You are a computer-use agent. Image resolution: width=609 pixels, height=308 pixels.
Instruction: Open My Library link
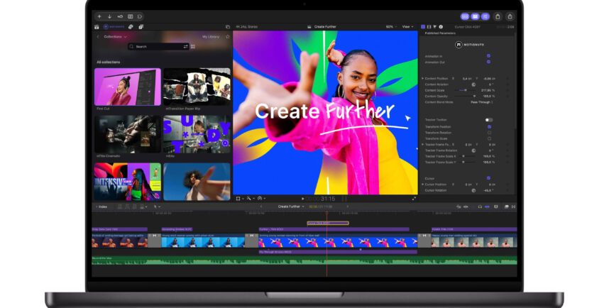point(211,37)
